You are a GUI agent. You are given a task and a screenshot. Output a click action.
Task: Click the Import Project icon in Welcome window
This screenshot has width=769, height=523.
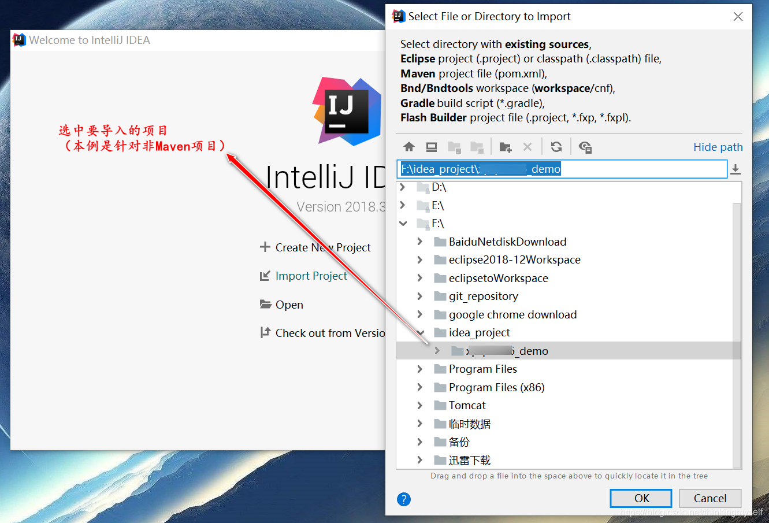tap(265, 276)
